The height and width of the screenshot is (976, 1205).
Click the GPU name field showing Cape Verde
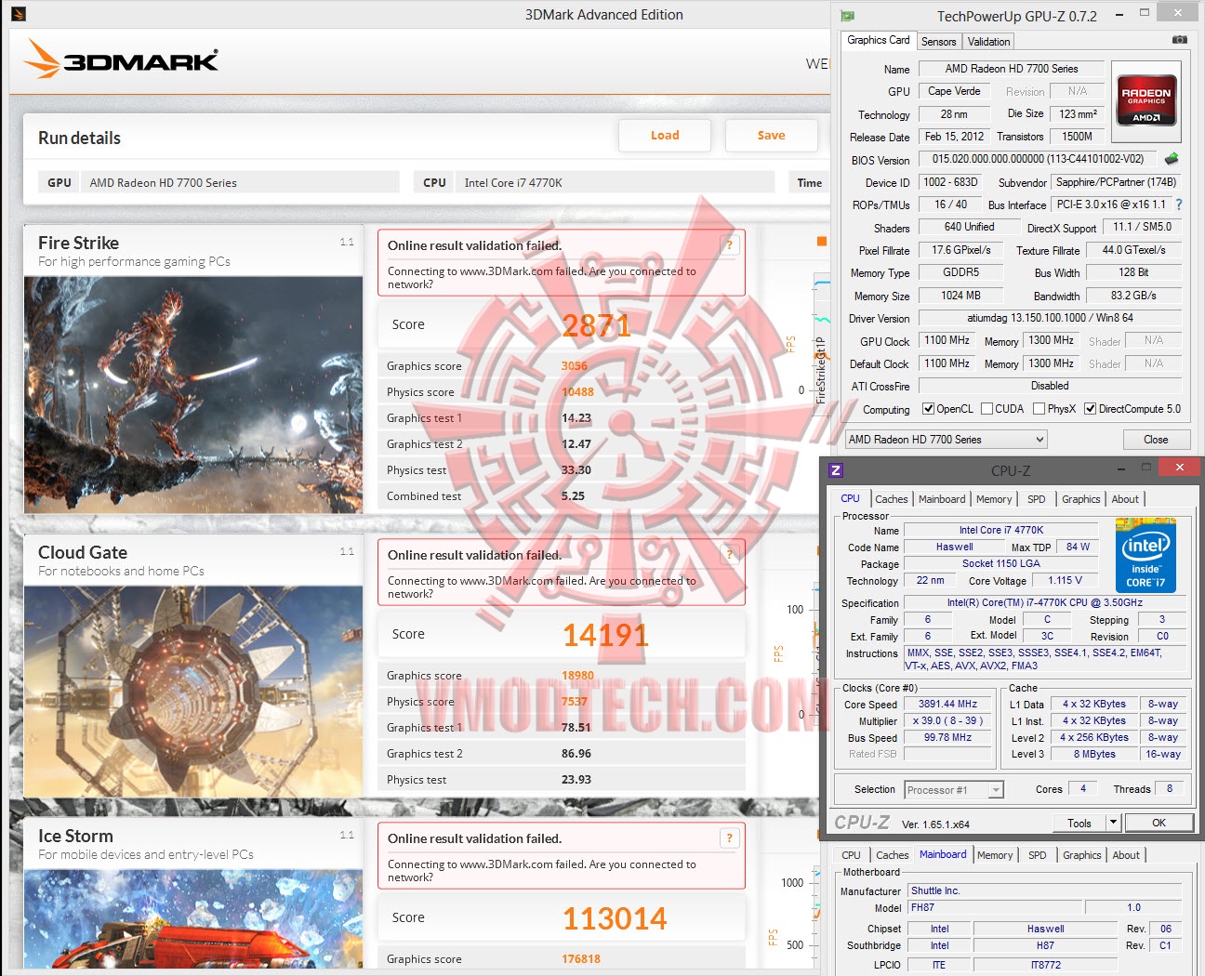pyautogui.click(x=954, y=92)
